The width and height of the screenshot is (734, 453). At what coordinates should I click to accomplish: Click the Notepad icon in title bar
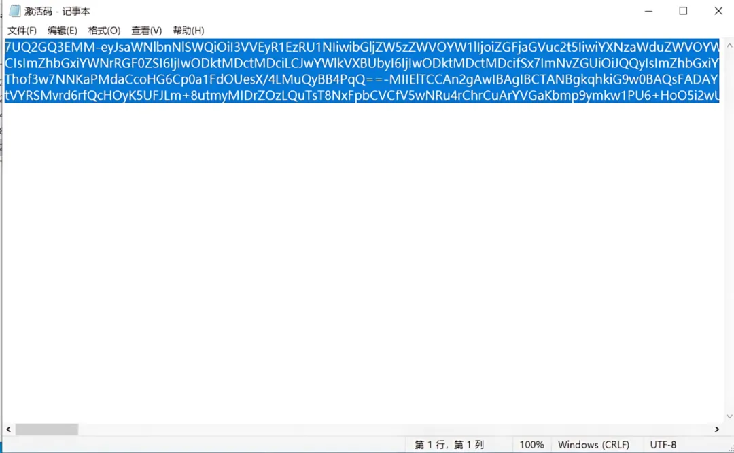click(14, 11)
